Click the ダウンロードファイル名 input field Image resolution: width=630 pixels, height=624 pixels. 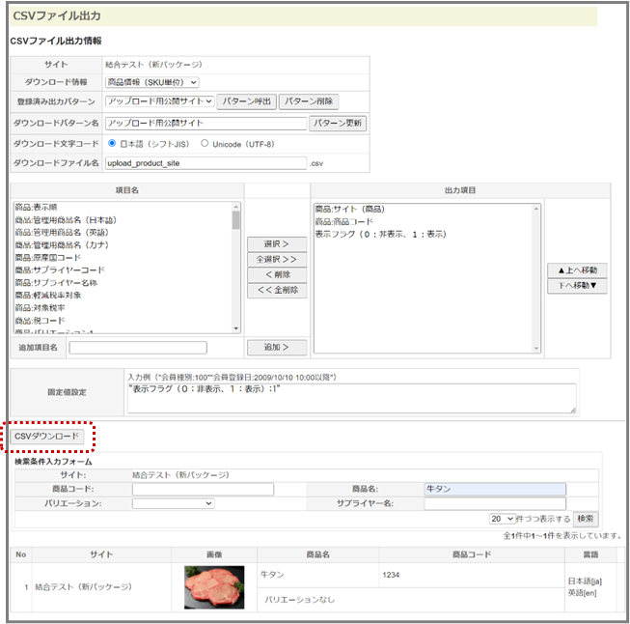click(x=205, y=163)
